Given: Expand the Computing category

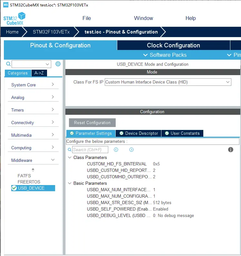Looking at the screenshot, I should tap(33, 148).
